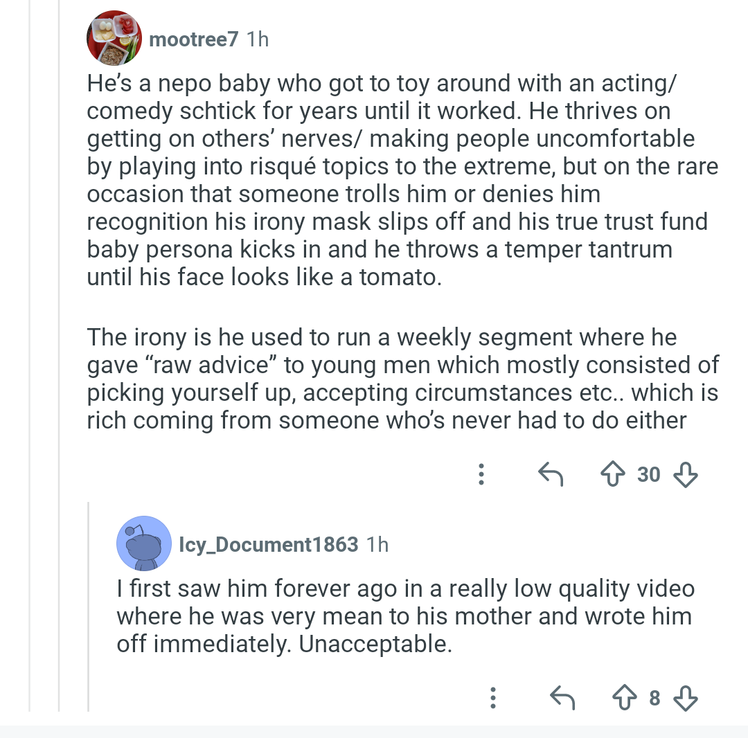Screen dimensions: 748x738
Task: Downvote Icy_Document1863's reply
Action: 685,697
